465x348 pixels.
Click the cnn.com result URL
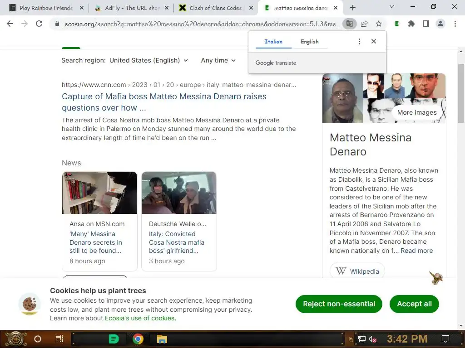(179, 85)
